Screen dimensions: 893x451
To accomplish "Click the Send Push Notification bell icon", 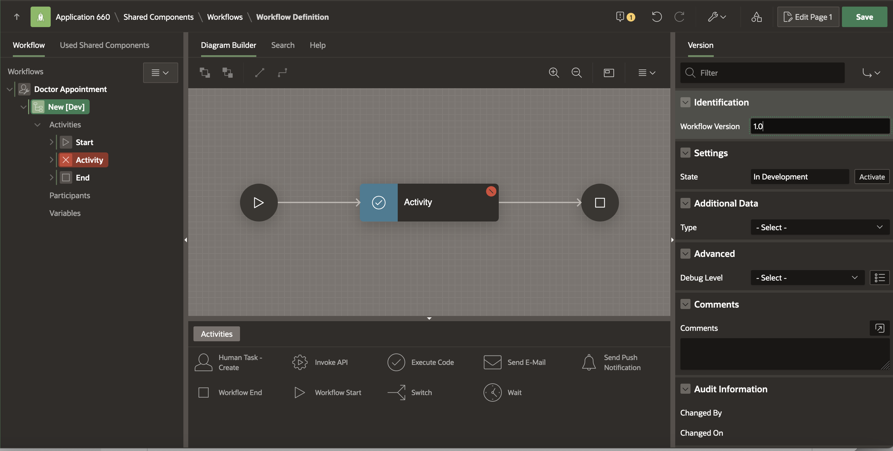I will [589, 362].
